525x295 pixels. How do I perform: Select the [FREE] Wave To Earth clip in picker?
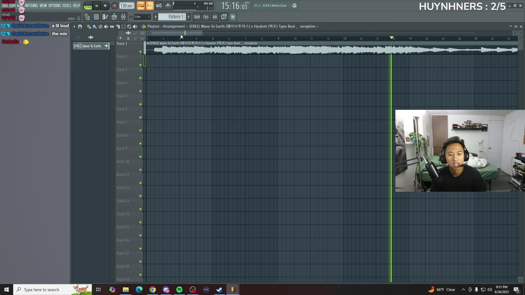(91, 46)
